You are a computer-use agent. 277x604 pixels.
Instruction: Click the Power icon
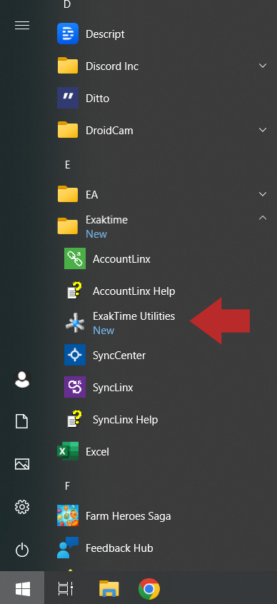[22, 549]
